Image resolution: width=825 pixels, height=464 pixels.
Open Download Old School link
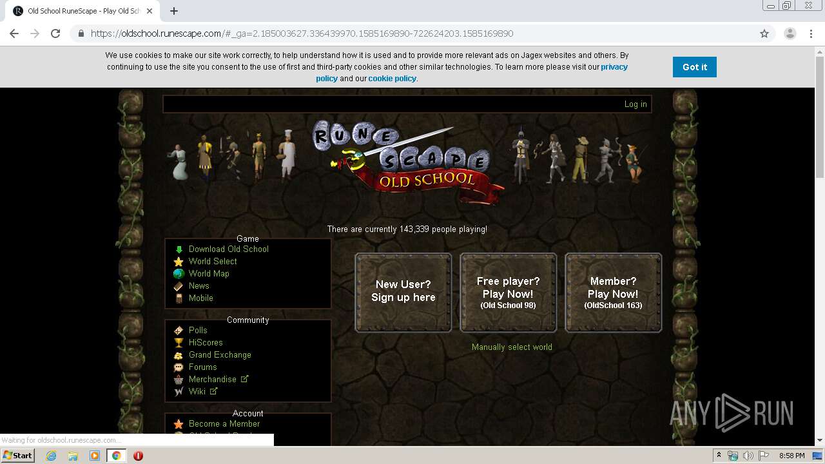[x=229, y=249]
